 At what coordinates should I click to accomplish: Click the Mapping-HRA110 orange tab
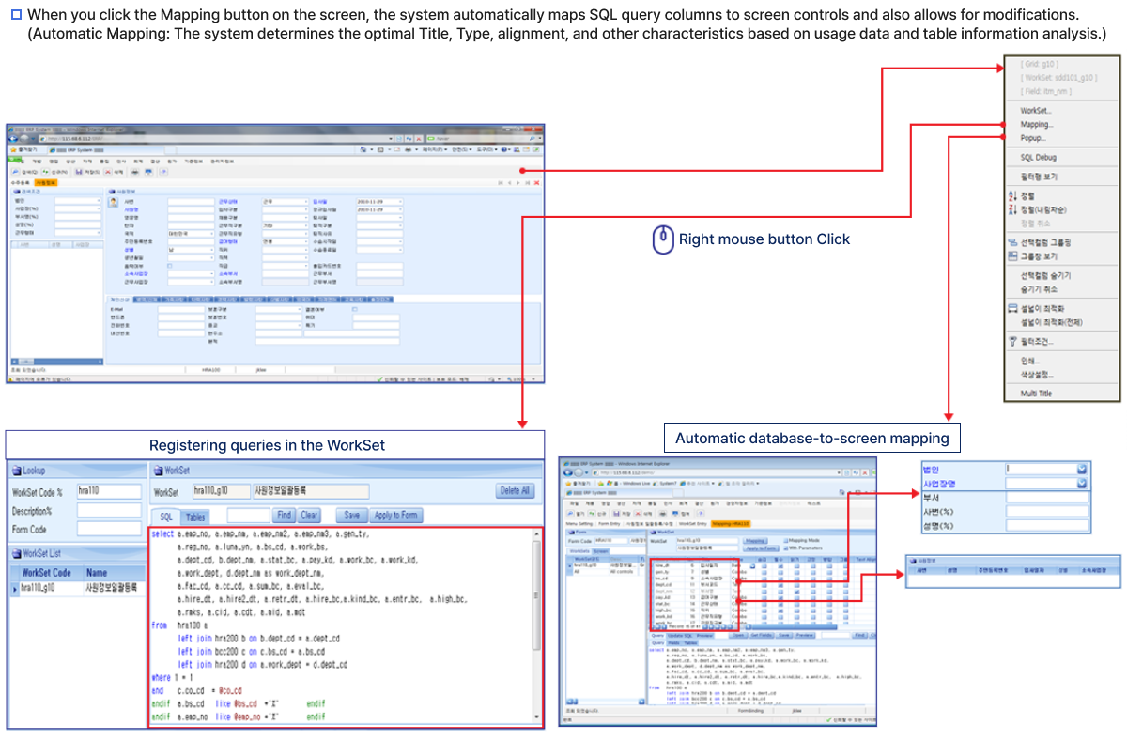coord(731,524)
